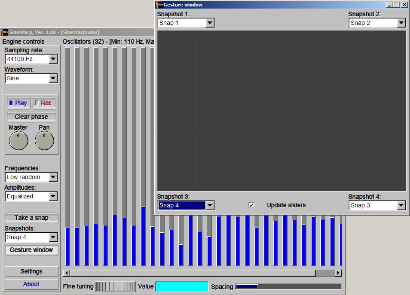This screenshot has height=295, width=410.
Task: Click the Clear phase button
Action: tap(31, 117)
